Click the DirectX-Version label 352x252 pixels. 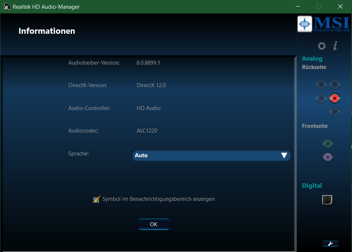click(88, 85)
